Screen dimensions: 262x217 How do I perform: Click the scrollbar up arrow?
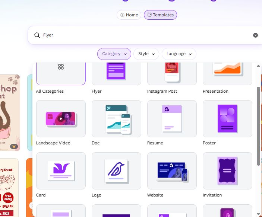tap(258, 66)
